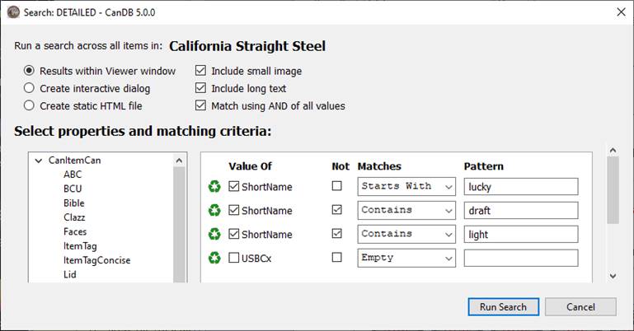634x331 pixels.
Task: Select Create interactive dialog option
Action: point(29,88)
